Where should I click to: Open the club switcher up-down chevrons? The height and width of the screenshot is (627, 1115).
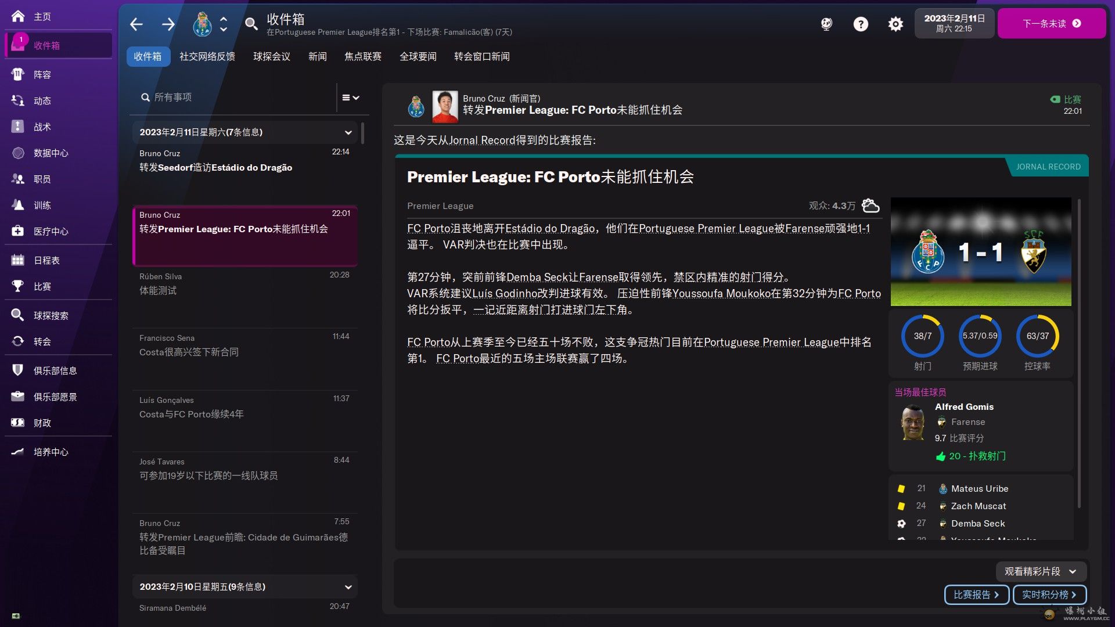(224, 24)
